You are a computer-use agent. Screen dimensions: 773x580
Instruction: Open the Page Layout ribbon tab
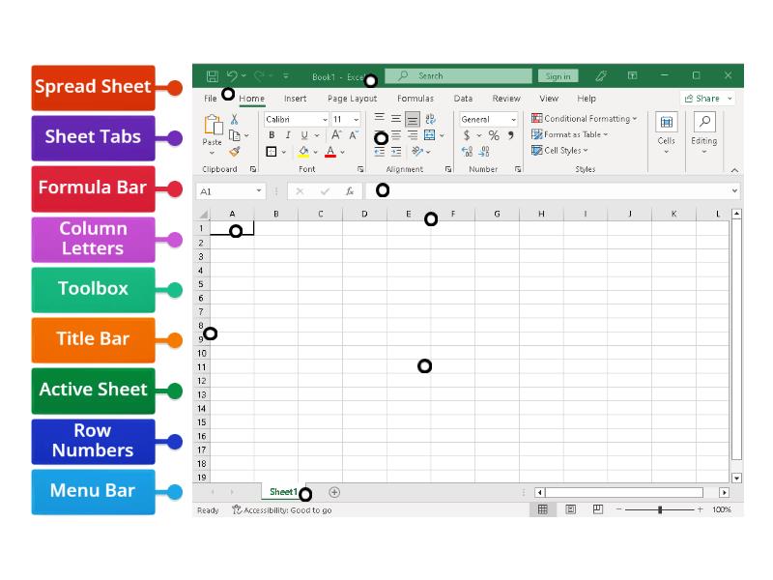352,98
